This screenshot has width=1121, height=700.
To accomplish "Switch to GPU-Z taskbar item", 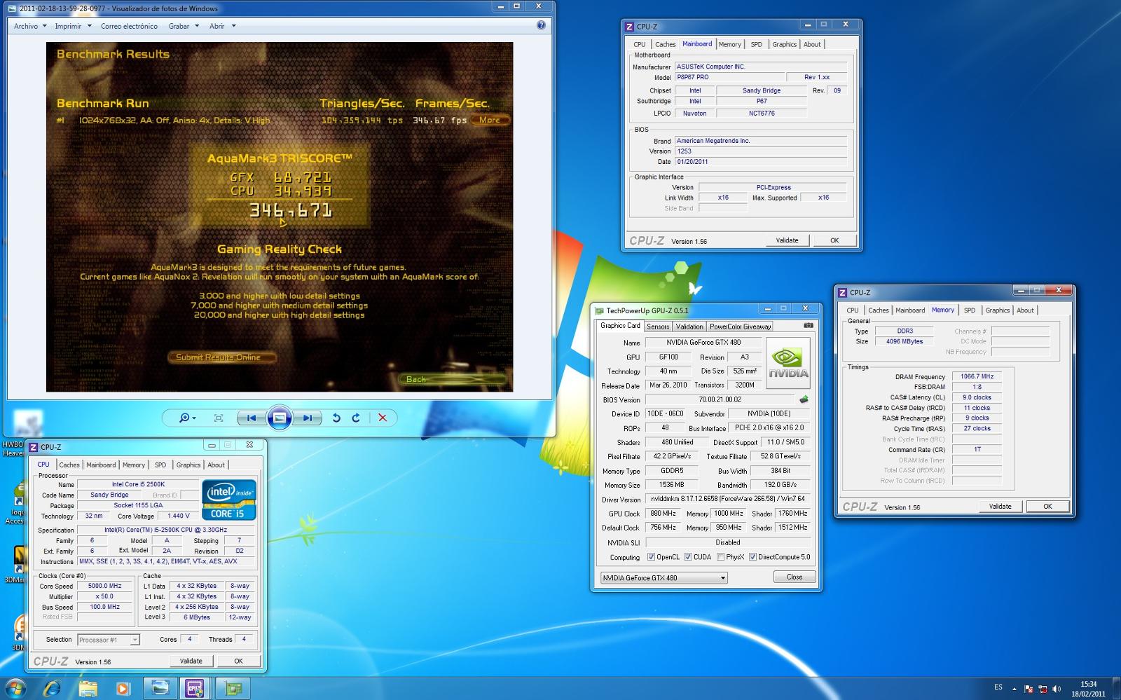I will point(233,688).
